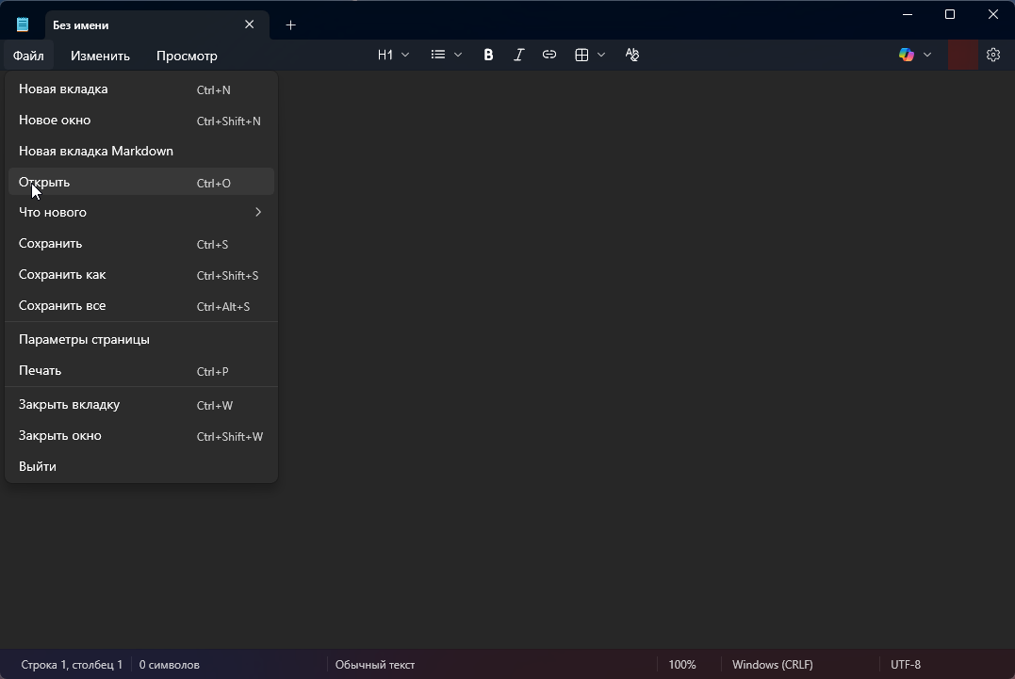Expand the "Что нового" submenu
1015x679 pixels.
141,212
